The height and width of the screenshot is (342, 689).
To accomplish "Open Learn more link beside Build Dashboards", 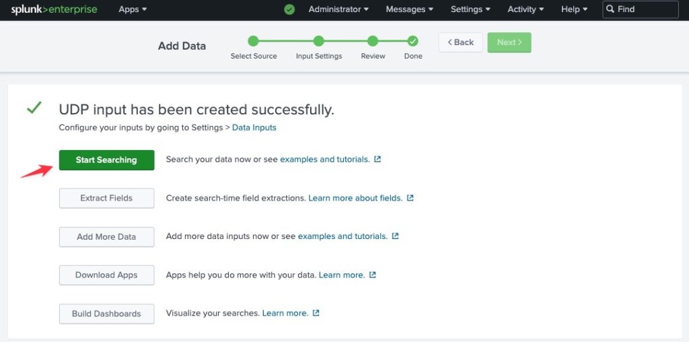I will click(x=285, y=313).
